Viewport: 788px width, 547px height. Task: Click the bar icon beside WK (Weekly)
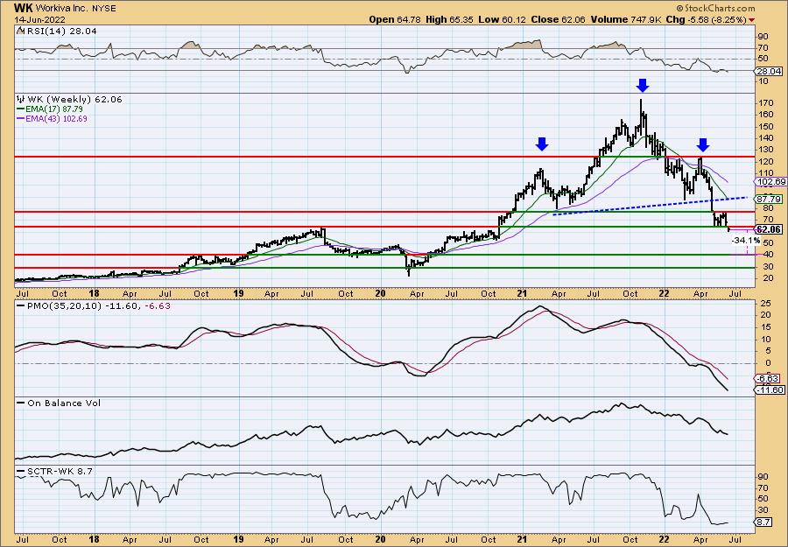pyautogui.click(x=20, y=99)
